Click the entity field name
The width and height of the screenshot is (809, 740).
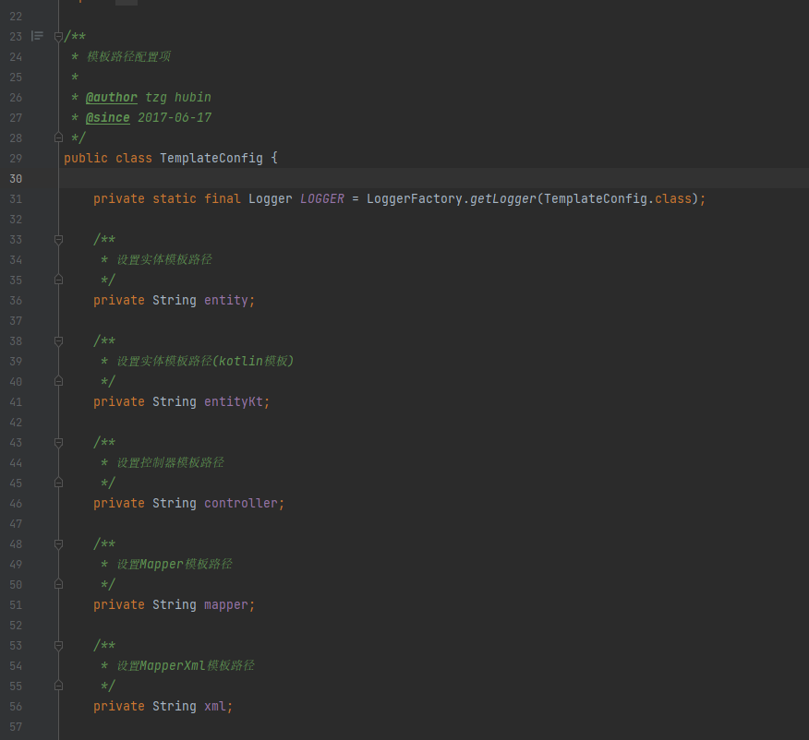[x=225, y=300]
